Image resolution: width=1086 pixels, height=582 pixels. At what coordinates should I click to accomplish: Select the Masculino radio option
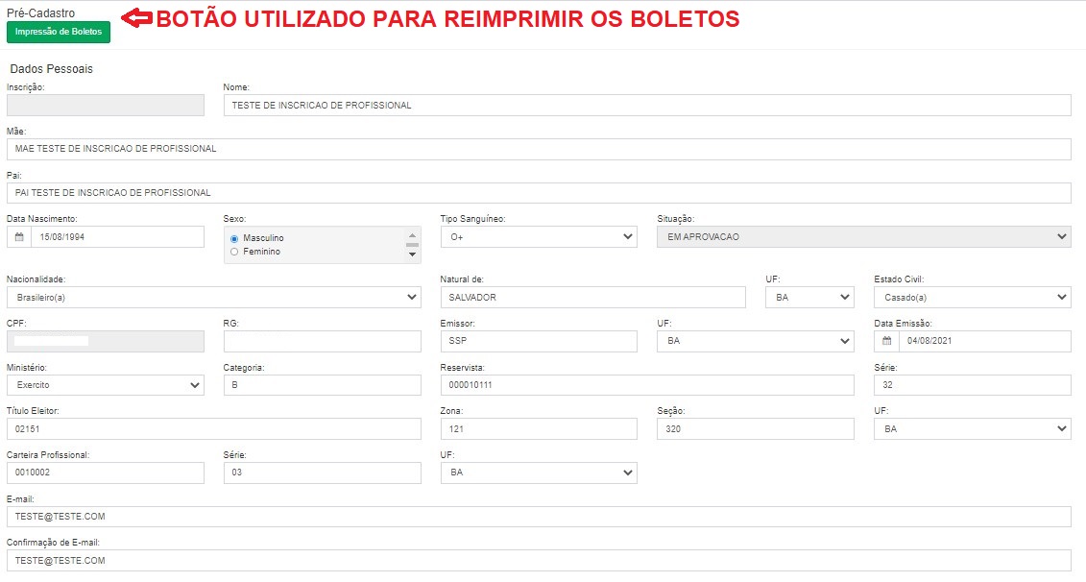234,238
